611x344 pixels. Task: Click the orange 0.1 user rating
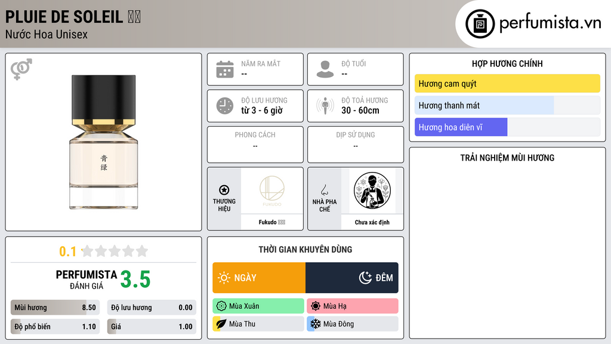coord(68,251)
